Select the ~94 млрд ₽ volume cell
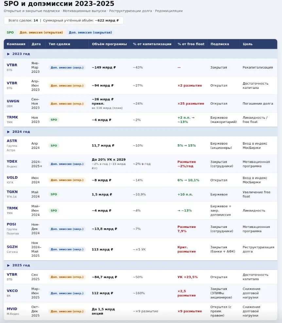Screen dimensions: 282x323 (x=103, y=86)
